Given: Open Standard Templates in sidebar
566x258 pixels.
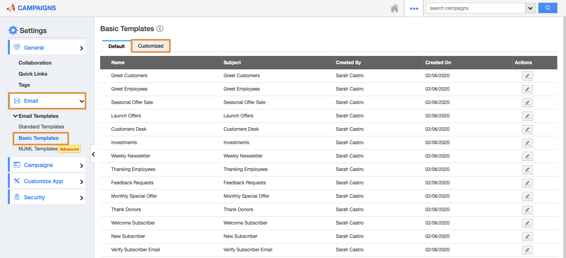Looking at the screenshot, I should (x=41, y=127).
